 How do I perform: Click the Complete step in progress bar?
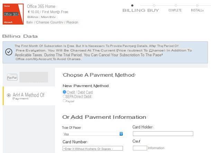[x=175, y=10]
